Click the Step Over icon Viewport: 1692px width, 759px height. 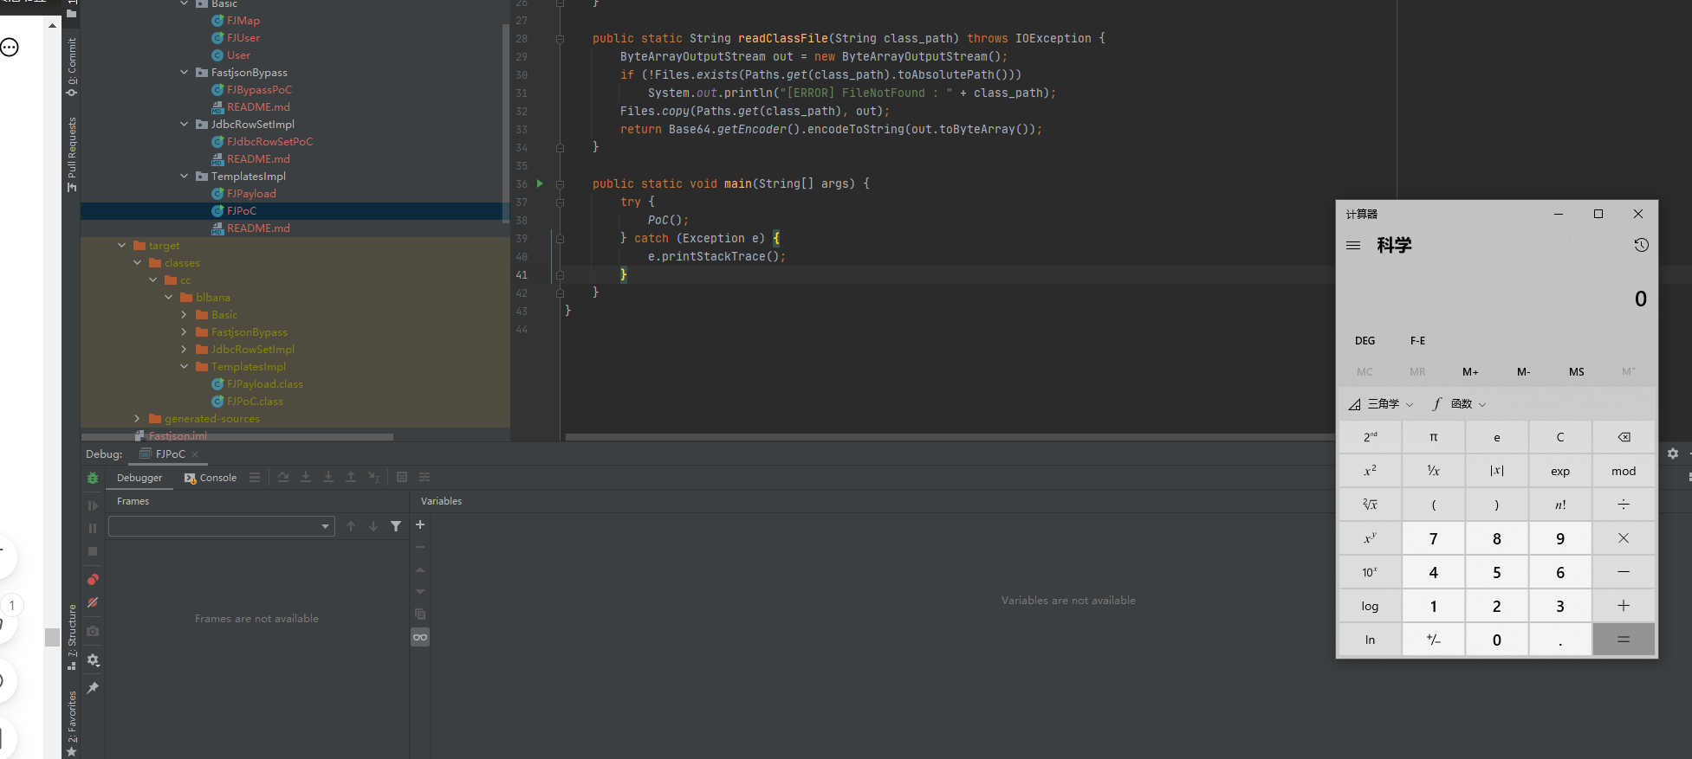(283, 477)
